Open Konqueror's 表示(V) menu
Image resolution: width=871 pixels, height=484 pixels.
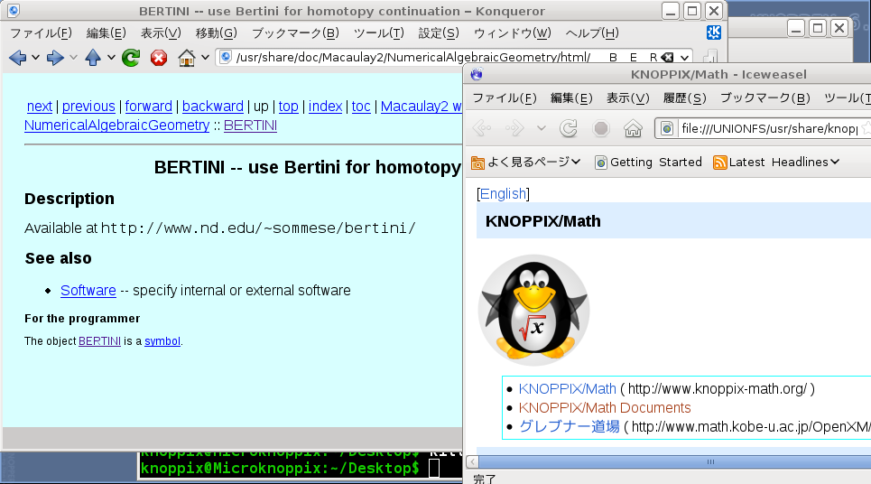point(161,33)
